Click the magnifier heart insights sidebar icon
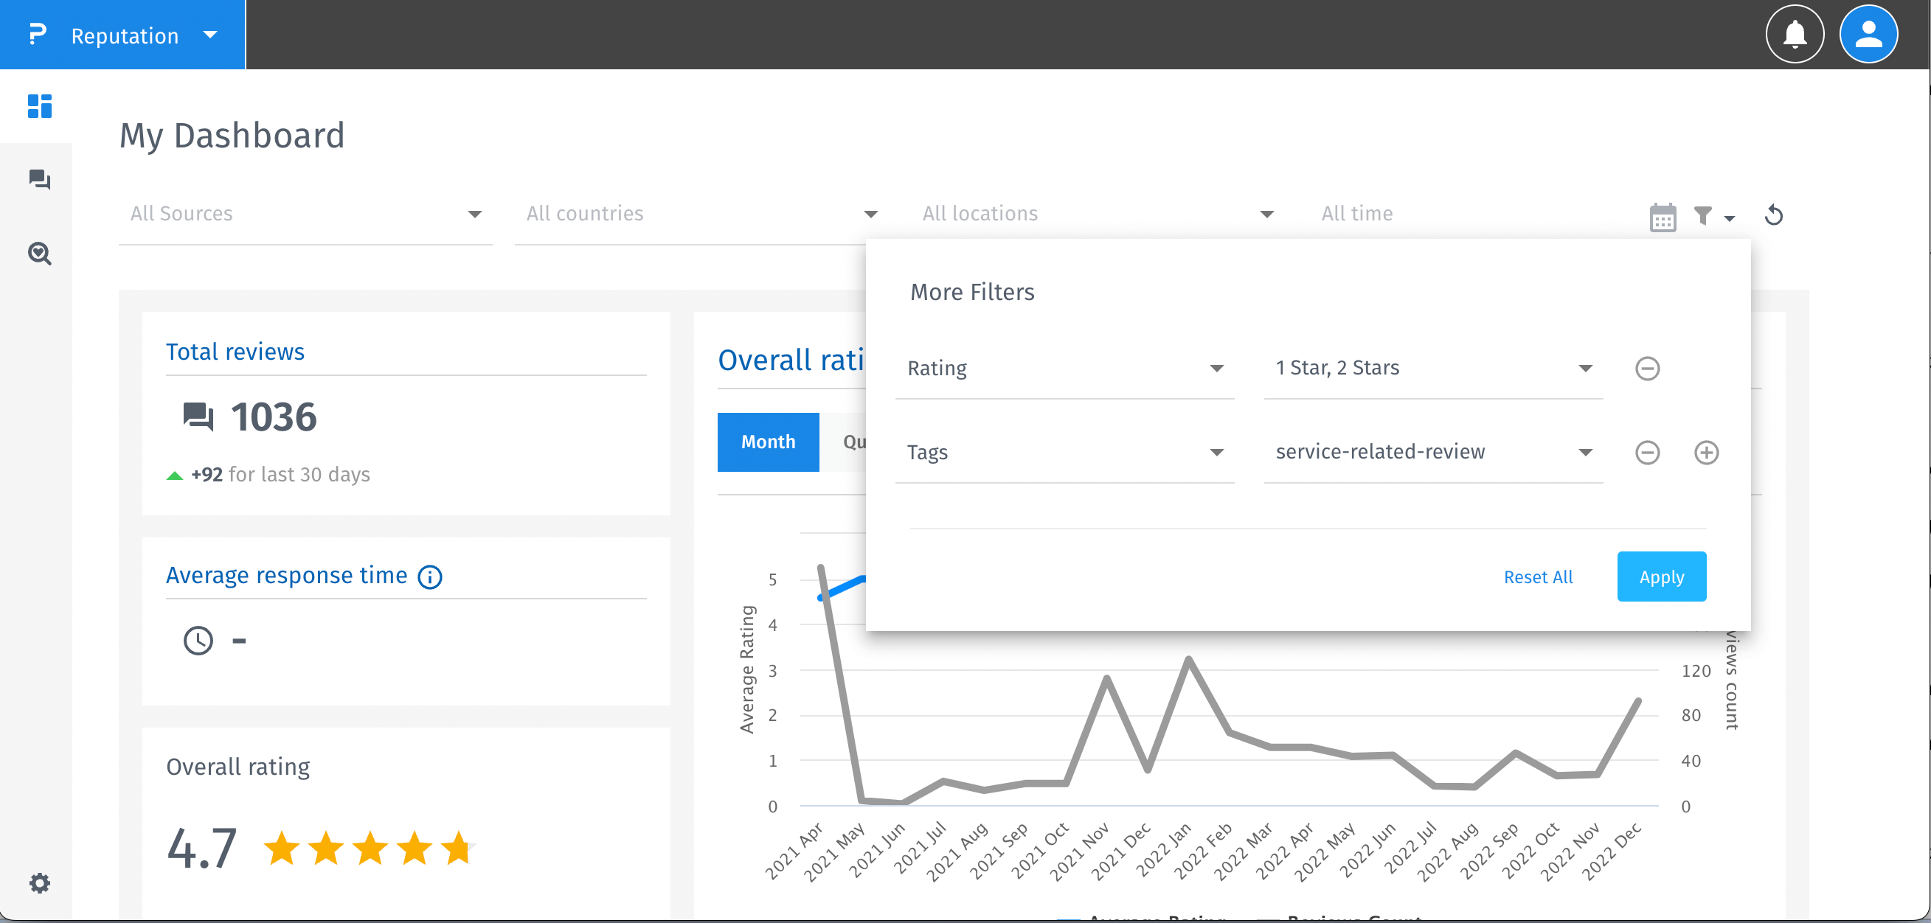Viewport: 1931px width, 923px height. (39, 253)
